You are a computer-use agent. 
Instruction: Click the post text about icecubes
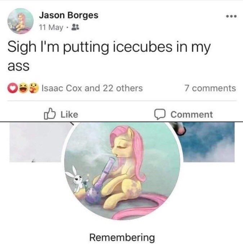click(109, 56)
